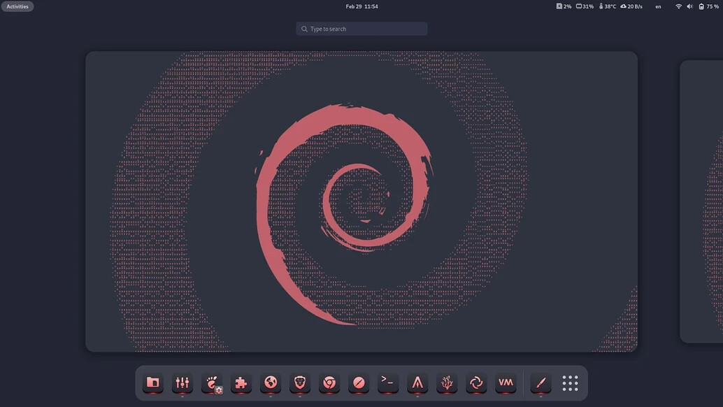Screen dimensions: 723x407
Task: Open Google Chrome from the dock
Action: tap(329, 383)
